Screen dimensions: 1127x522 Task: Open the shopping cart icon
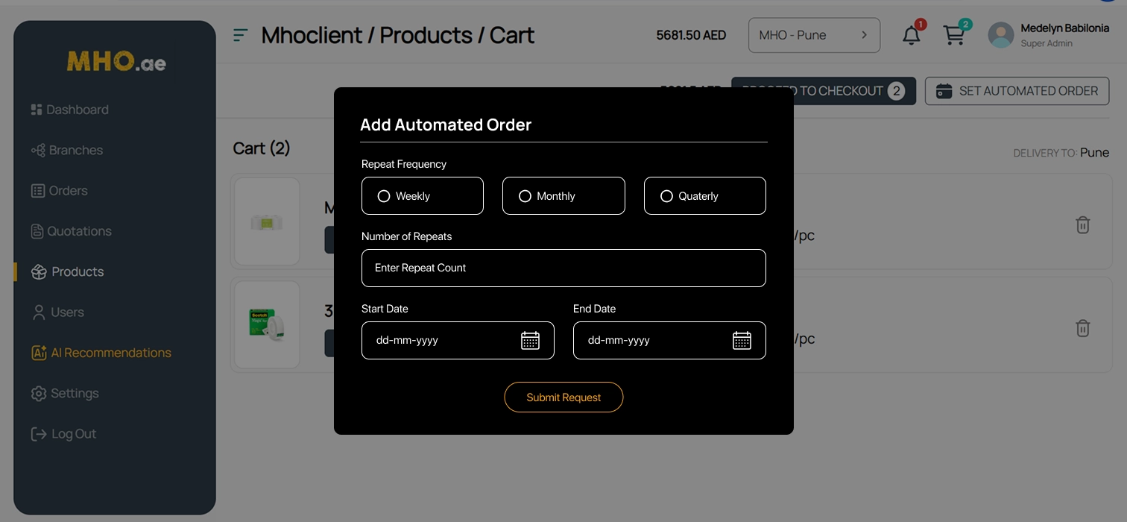(955, 34)
